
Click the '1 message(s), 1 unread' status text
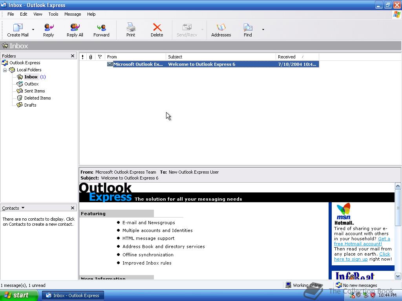[23, 285]
